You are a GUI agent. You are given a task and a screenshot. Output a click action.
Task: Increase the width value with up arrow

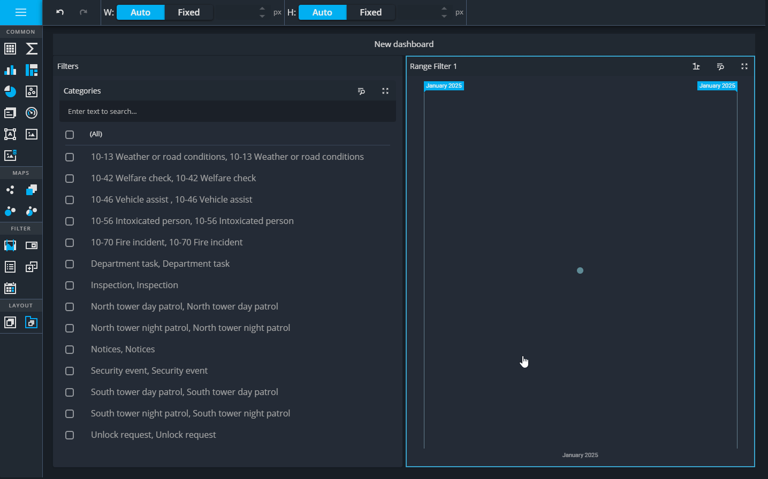pos(262,9)
